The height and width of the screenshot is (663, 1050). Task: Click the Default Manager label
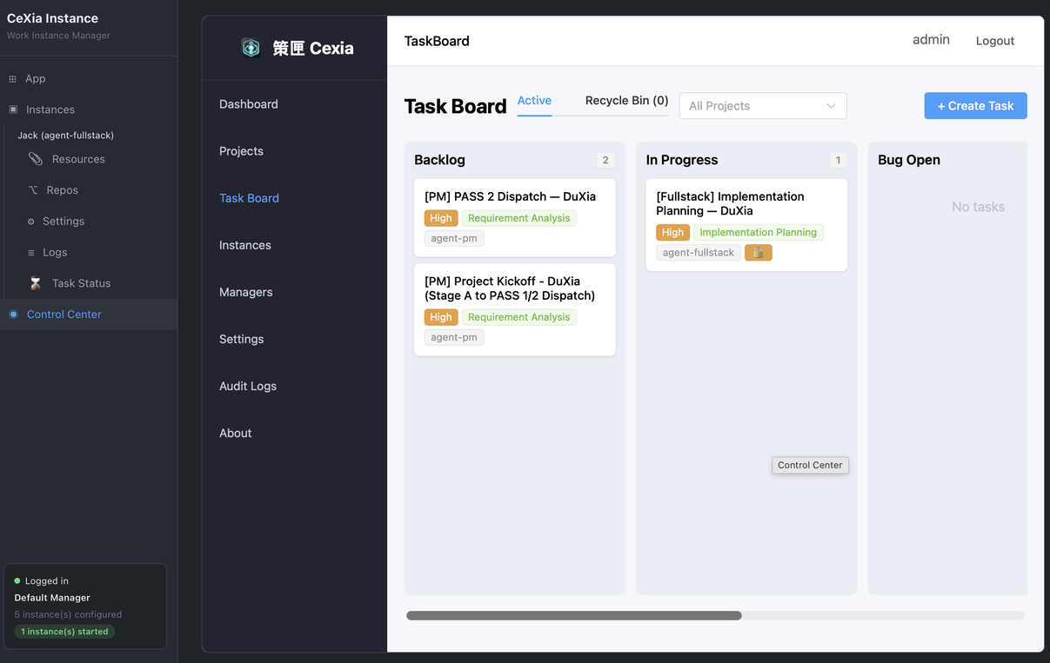click(52, 598)
